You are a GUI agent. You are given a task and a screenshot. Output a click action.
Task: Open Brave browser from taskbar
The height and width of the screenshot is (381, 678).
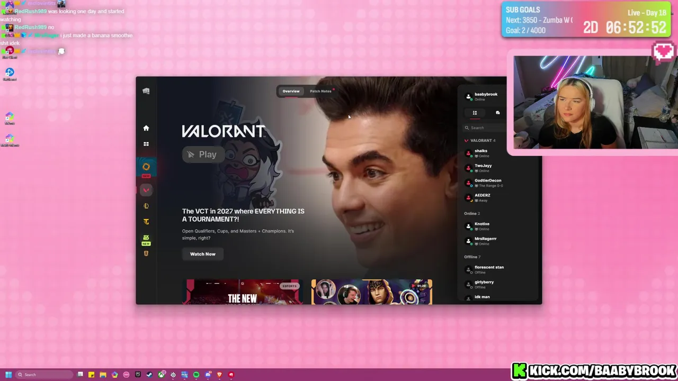(219, 375)
